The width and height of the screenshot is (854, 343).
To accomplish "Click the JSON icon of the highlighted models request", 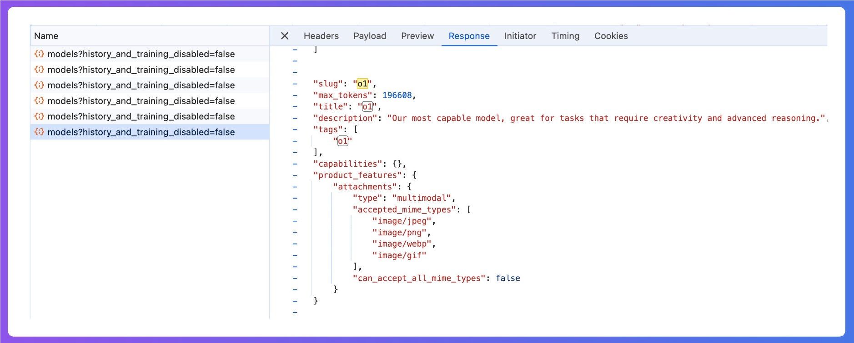I will point(40,132).
